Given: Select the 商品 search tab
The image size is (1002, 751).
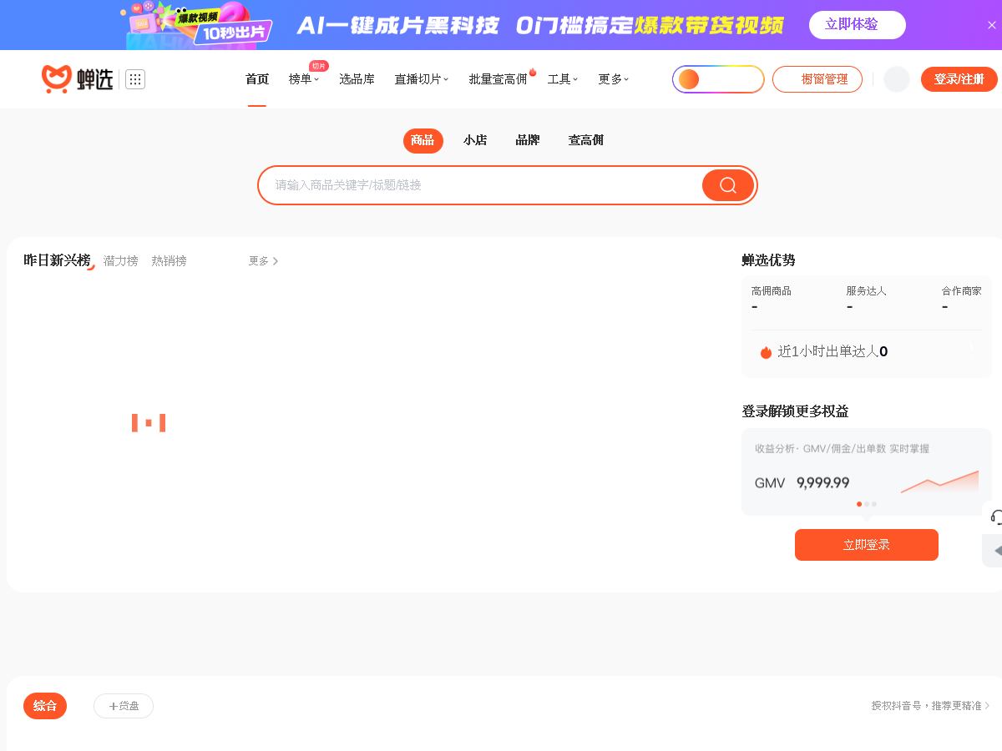Looking at the screenshot, I should coord(423,140).
